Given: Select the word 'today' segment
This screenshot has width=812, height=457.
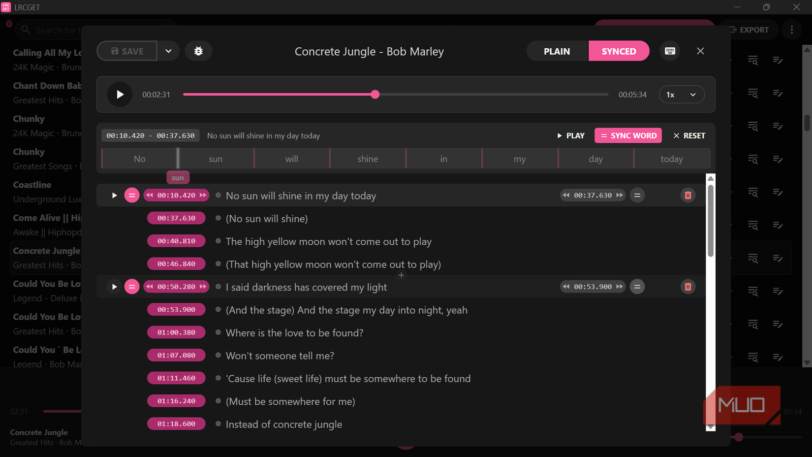Looking at the screenshot, I should [x=672, y=159].
